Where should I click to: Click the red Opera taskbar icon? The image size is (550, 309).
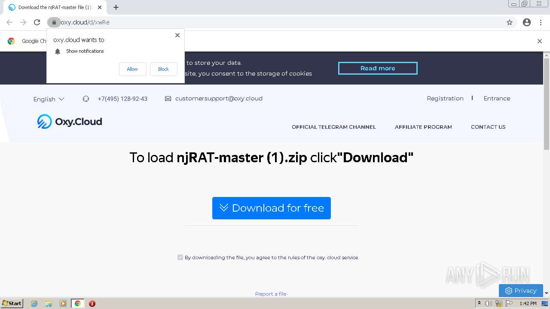[92, 303]
